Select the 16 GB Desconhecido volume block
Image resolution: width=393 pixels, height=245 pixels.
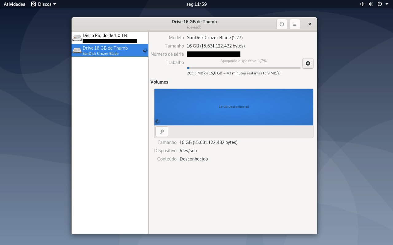[x=234, y=107]
